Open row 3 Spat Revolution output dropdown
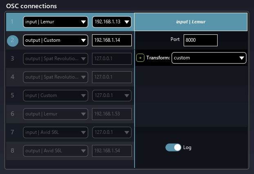Screen dimensions: 254x174 coord(56,59)
